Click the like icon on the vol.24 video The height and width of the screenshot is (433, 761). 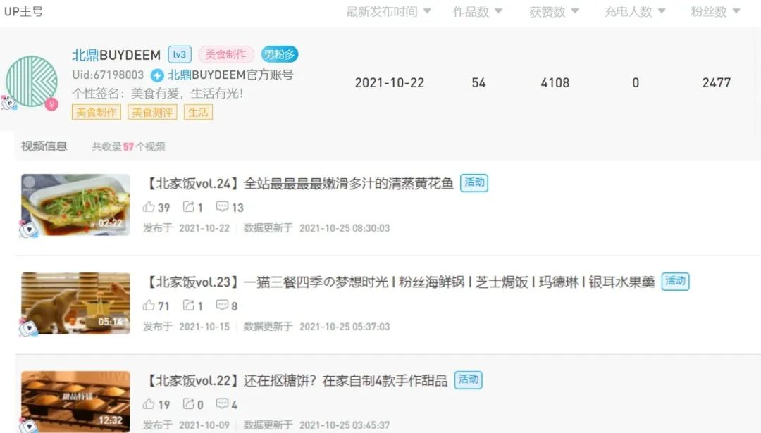click(x=149, y=206)
